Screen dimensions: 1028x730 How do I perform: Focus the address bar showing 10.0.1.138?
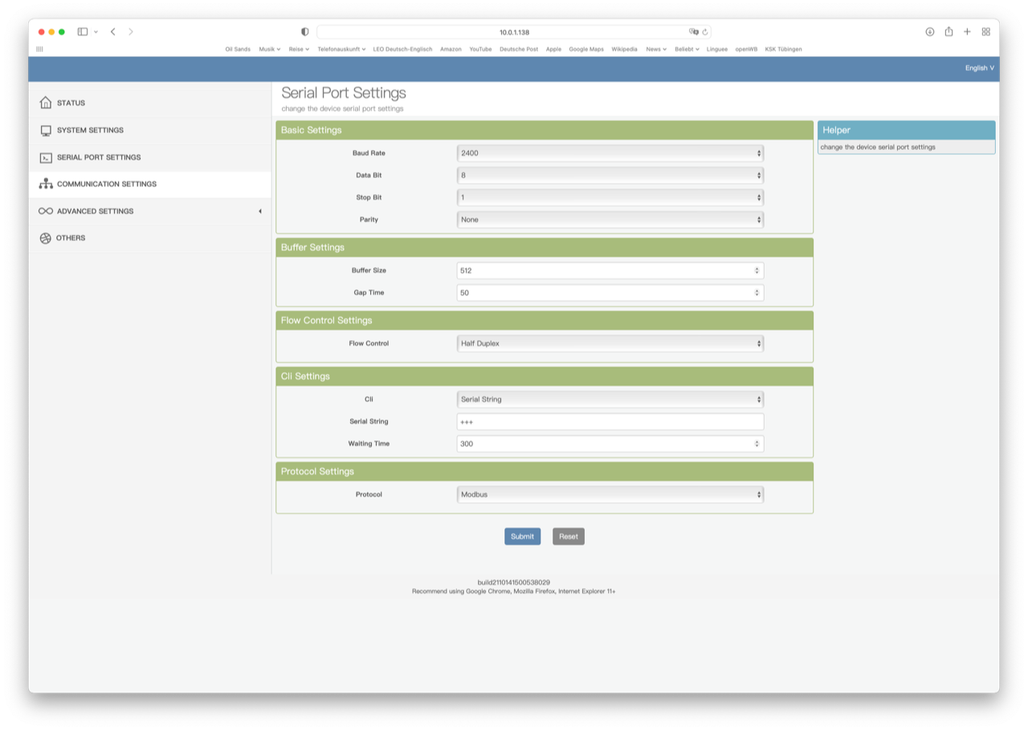tap(514, 32)
